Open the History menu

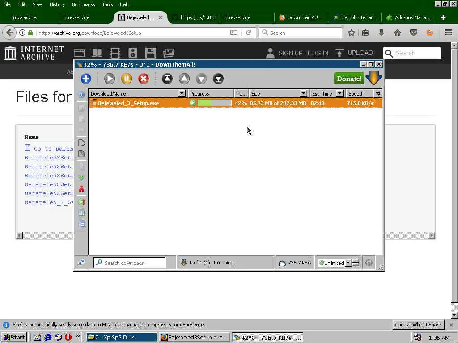point(57,4)
